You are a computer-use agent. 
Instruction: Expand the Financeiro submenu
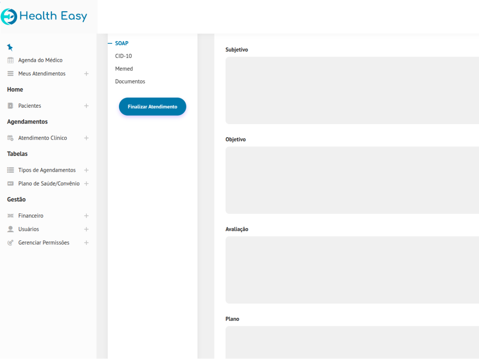[x=86, y=216]
